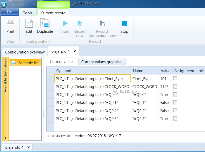The image size is (205, 152).
Task: Sort by the Operand column header
Action: [x=93, y=71]
